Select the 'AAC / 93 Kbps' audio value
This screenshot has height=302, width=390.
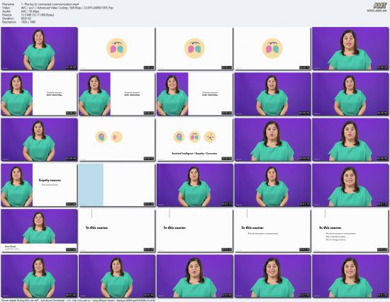(x=30, y=11)
